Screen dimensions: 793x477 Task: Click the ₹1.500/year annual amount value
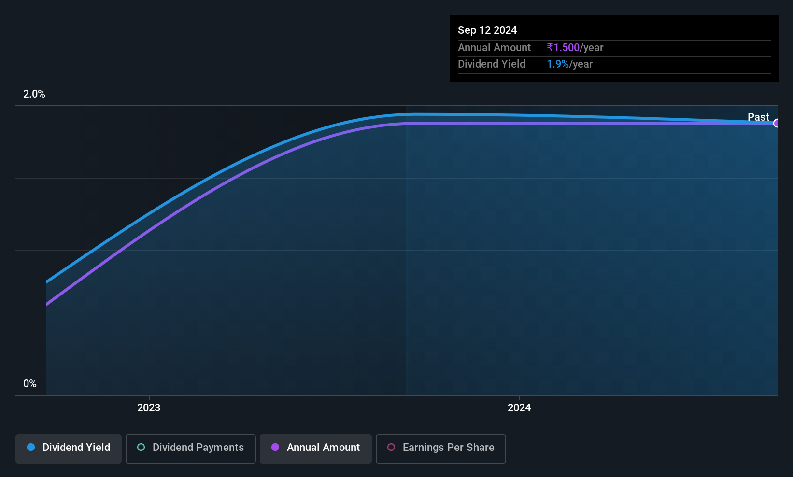pos(575,48)
